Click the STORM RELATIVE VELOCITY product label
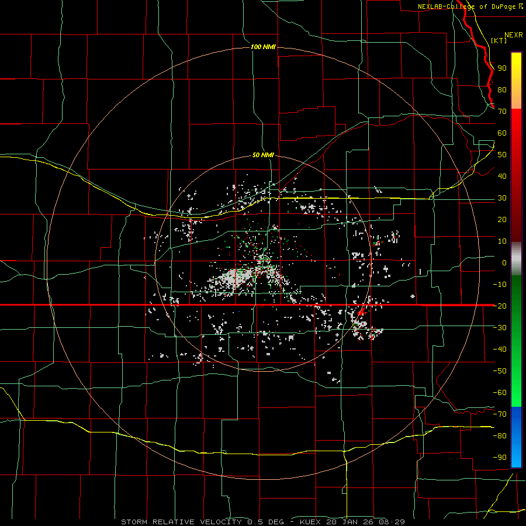The width and height of the screenshot is (526, 526). point(182,522)
